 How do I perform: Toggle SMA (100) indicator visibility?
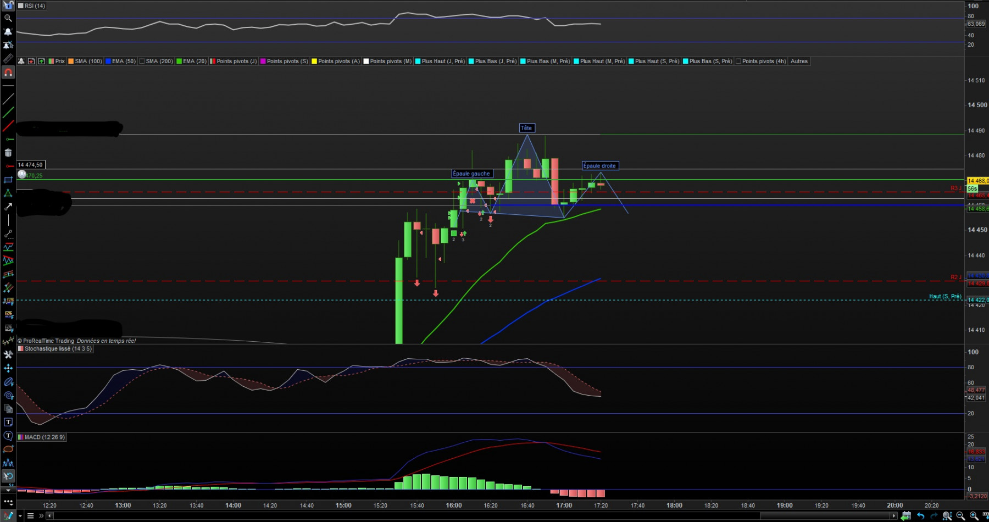pos(71,61)
